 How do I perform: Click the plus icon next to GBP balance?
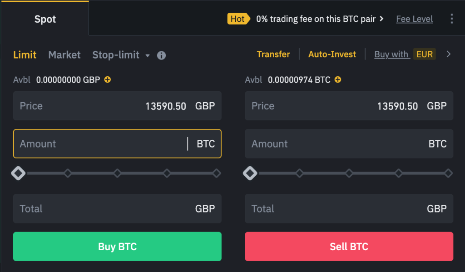point(107,79)
